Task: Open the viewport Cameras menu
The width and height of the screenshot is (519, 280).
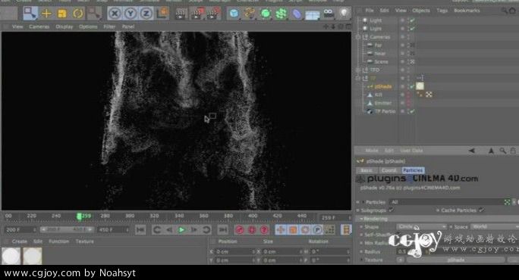Action: 39,26
